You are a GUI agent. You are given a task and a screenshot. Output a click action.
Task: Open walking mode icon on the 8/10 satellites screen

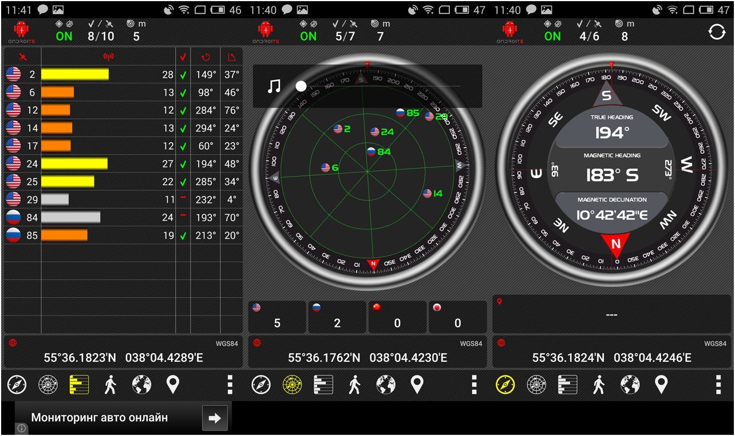click(x=110, y=385)
